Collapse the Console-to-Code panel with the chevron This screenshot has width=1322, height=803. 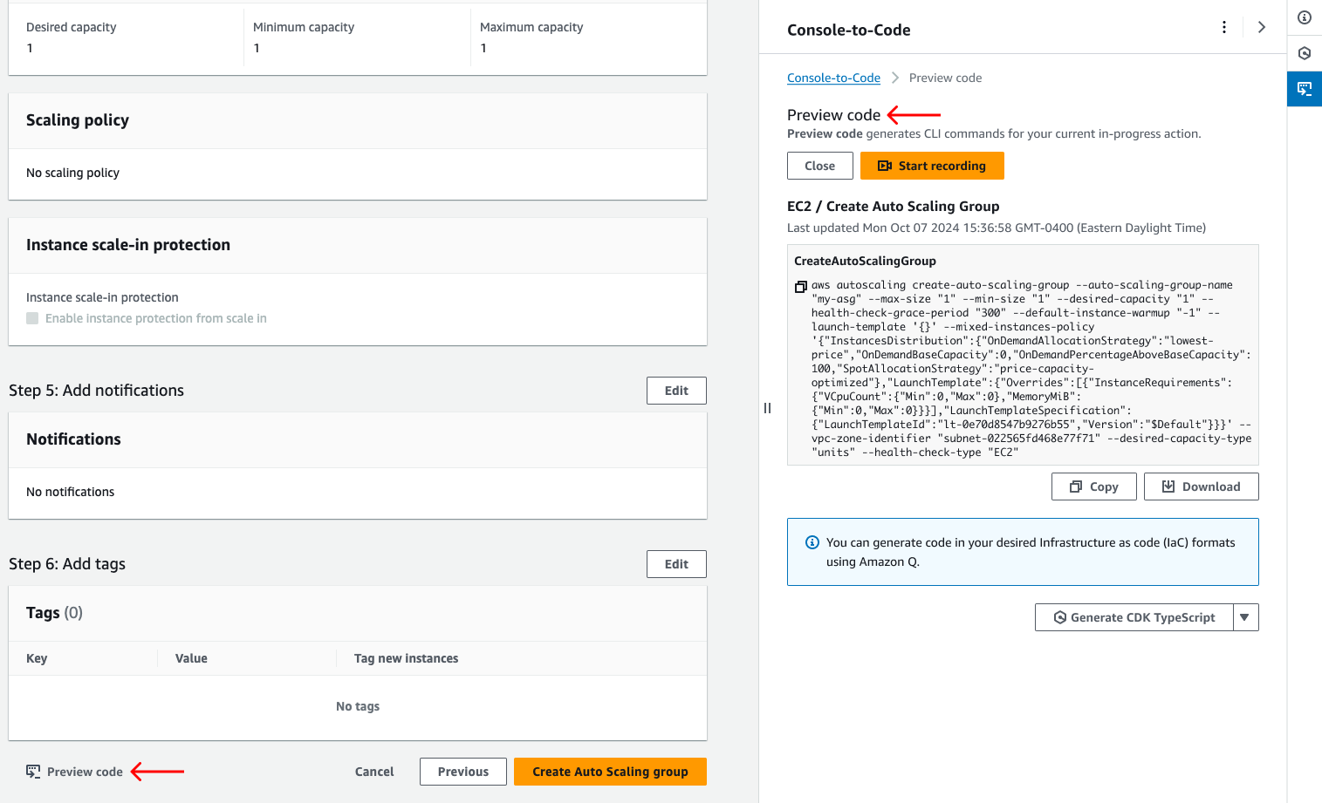pos(1261,28)
